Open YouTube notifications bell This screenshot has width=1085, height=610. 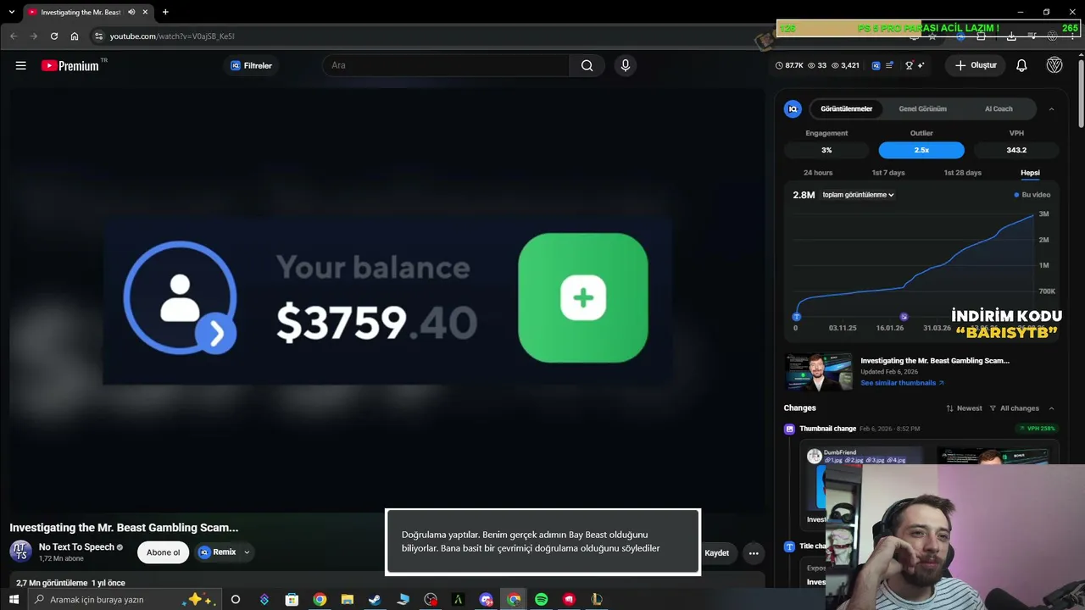(1021, 65)
